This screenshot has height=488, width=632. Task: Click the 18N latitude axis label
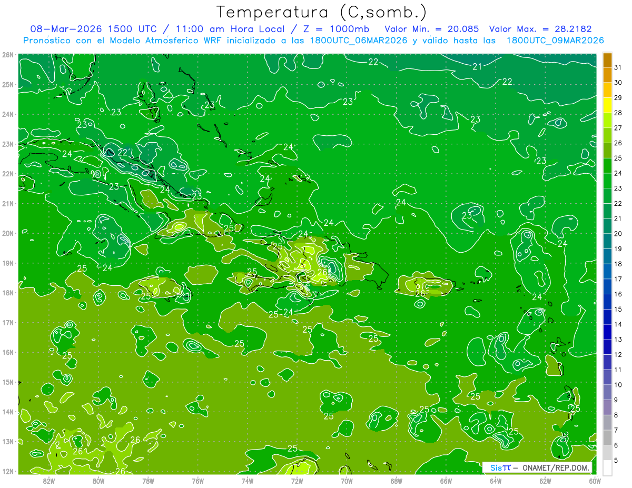(8, 293)
